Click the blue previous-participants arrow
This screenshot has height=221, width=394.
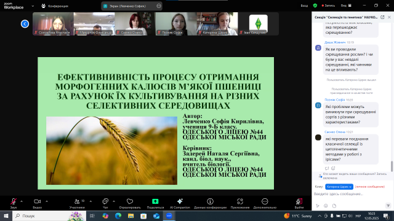point(25,24)
